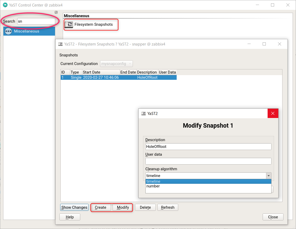Open Filesystem Snapshots module icon
296x229 pixels.
click(x=69, y=24)
